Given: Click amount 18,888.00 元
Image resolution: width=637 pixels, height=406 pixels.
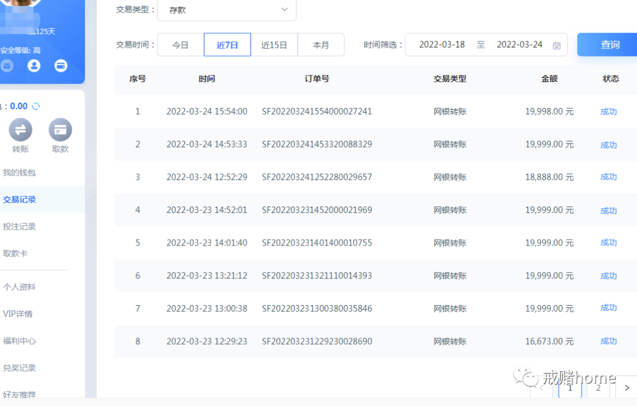Looking at the screenshot, I should click(549, 177).
